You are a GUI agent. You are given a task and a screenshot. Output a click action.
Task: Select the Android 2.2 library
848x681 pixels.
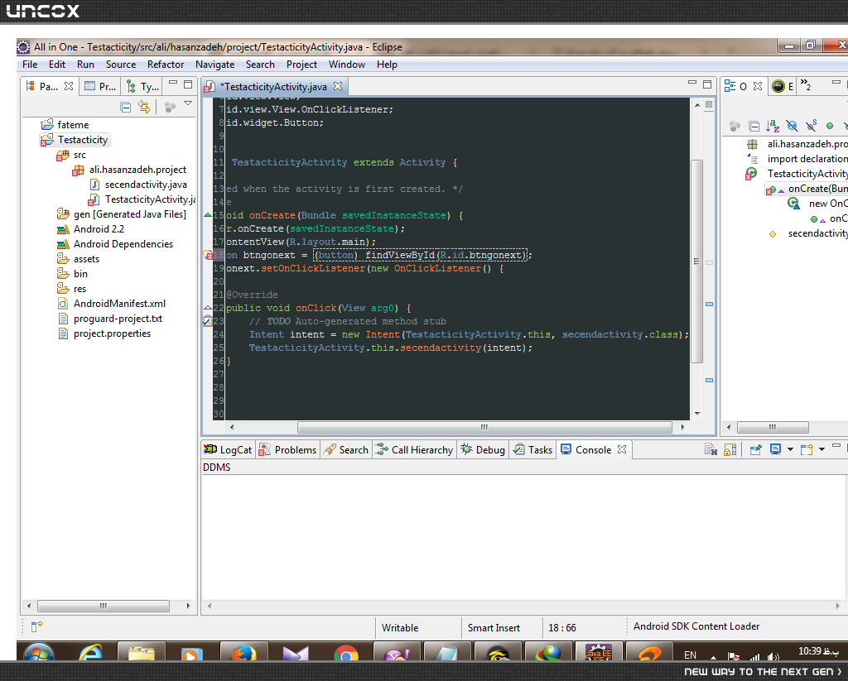click(x=99, y=229)
